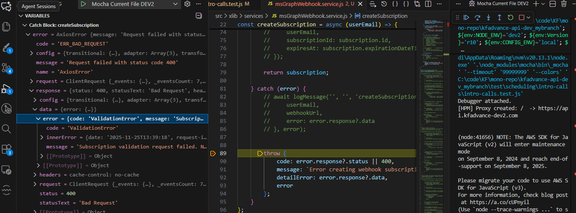Toggle breakpoint on line 89
The width and height of the screenshot is (576, 213).
click(x=213, y=153)
